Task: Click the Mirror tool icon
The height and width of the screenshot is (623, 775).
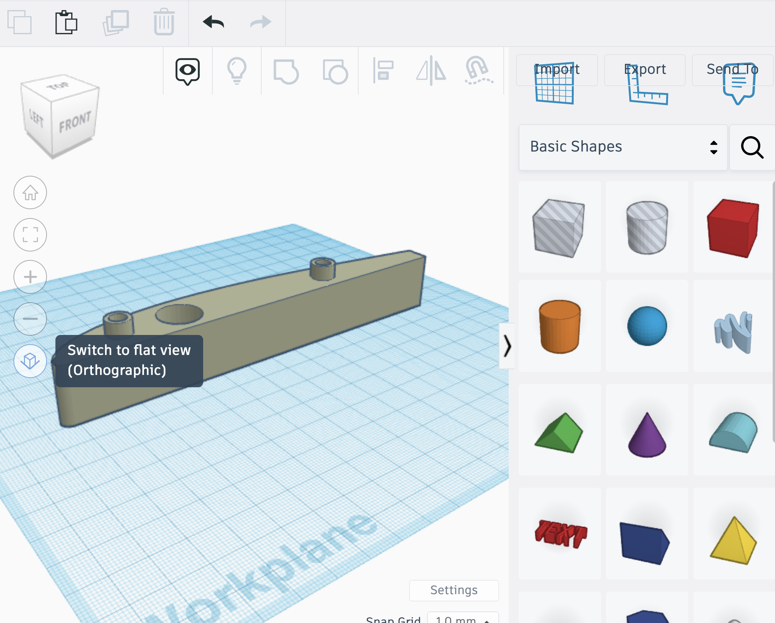Action: 431,71
